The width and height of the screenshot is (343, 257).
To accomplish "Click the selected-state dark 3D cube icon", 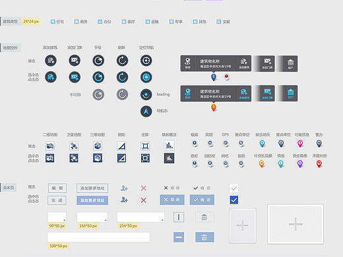I will [98, 158].
